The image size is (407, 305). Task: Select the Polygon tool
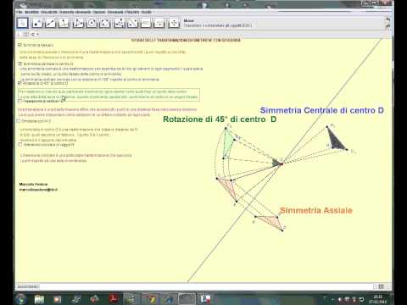pos(78,23)
